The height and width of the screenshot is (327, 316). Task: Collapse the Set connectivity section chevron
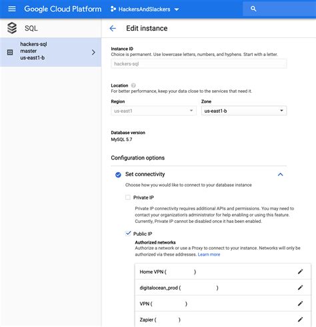[281, 175]
